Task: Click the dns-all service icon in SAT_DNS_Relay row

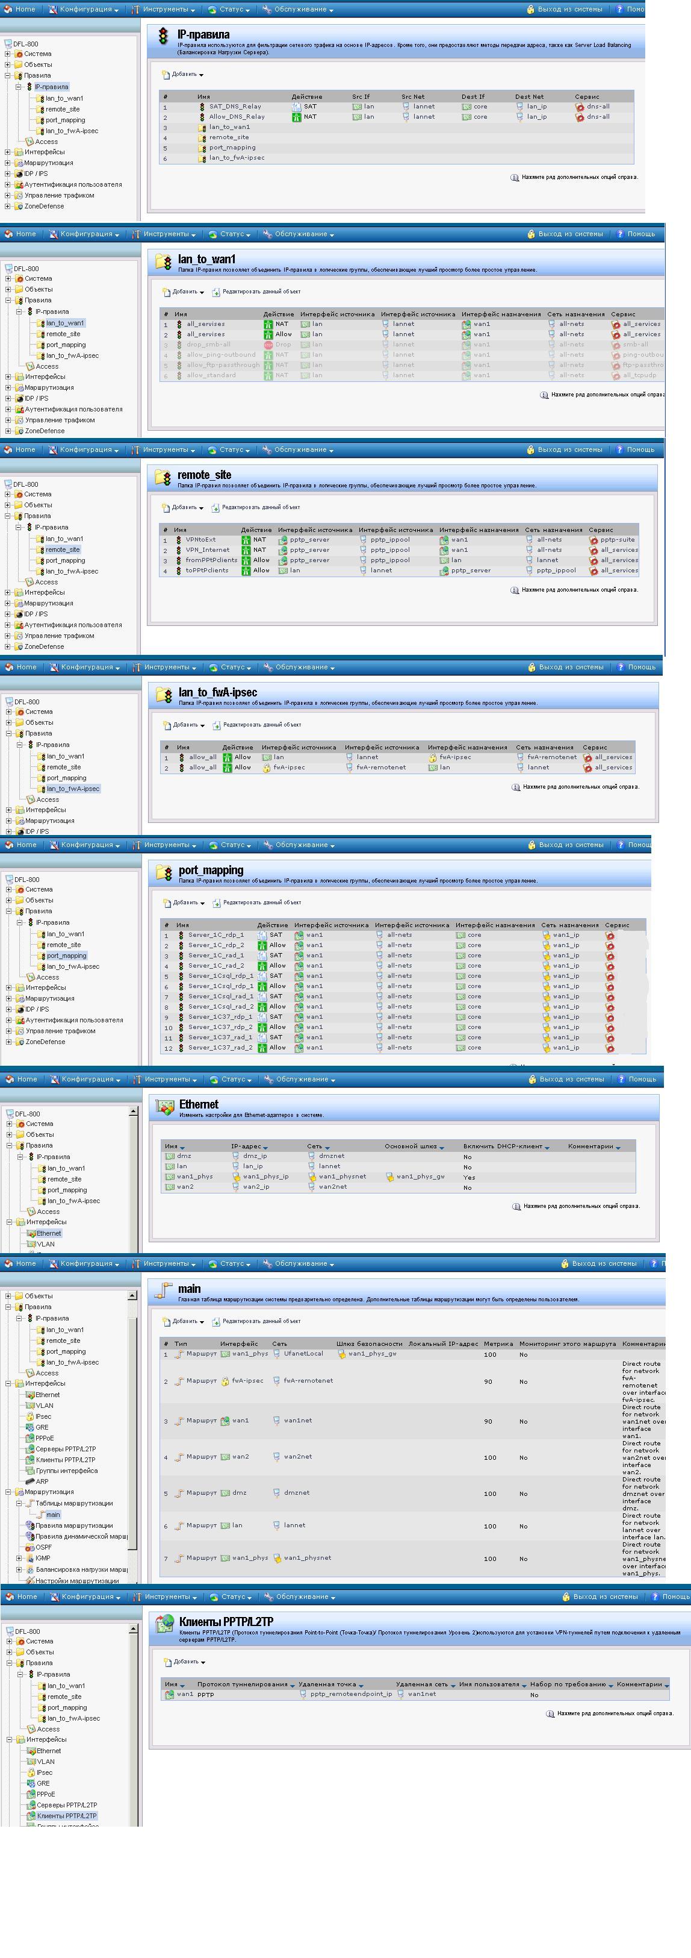Action: tap(580, 107)
